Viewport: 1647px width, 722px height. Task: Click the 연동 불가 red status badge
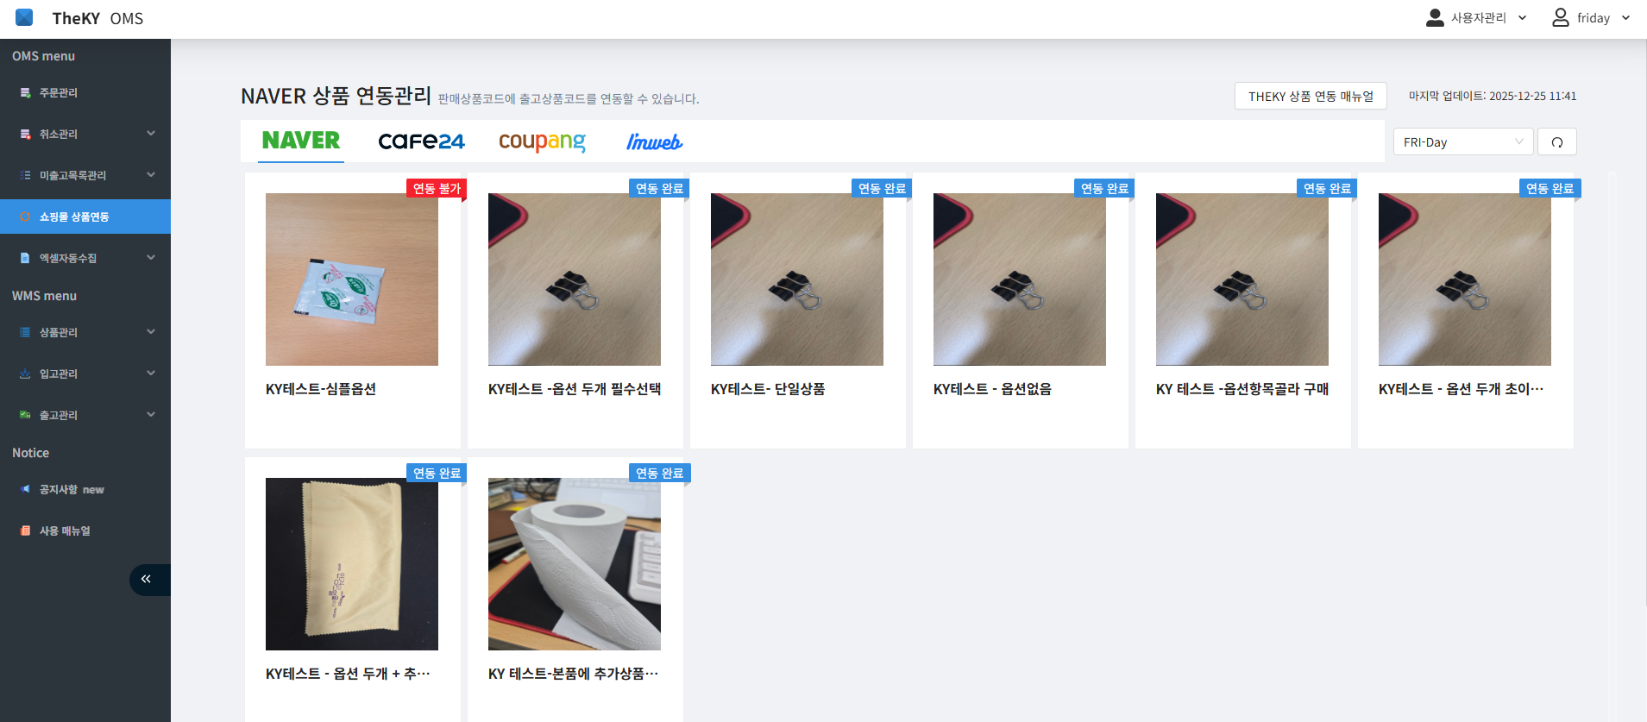click(x=436, y=189)
